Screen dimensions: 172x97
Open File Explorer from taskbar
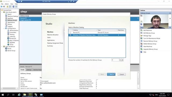tap(25, 95)
